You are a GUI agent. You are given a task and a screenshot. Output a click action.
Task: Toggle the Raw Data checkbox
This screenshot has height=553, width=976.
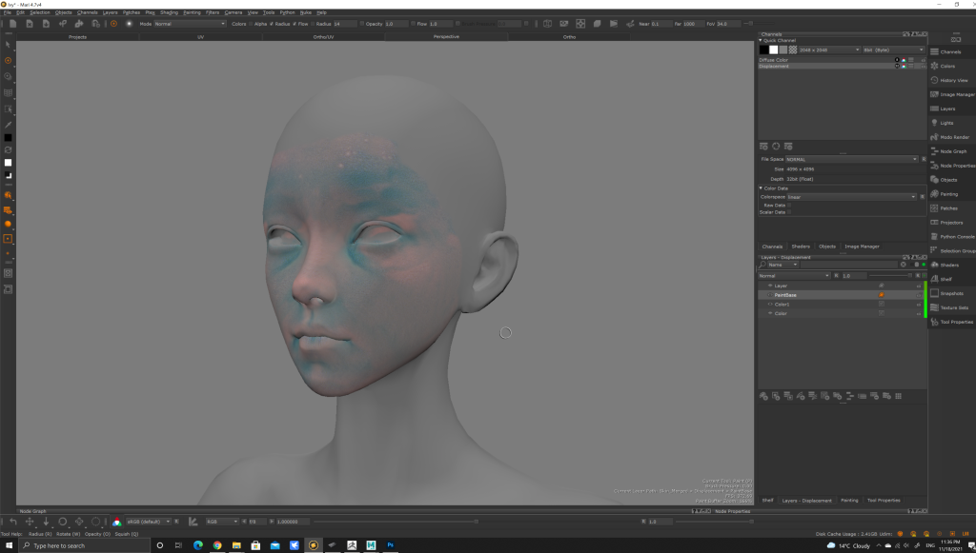[790, 205]
